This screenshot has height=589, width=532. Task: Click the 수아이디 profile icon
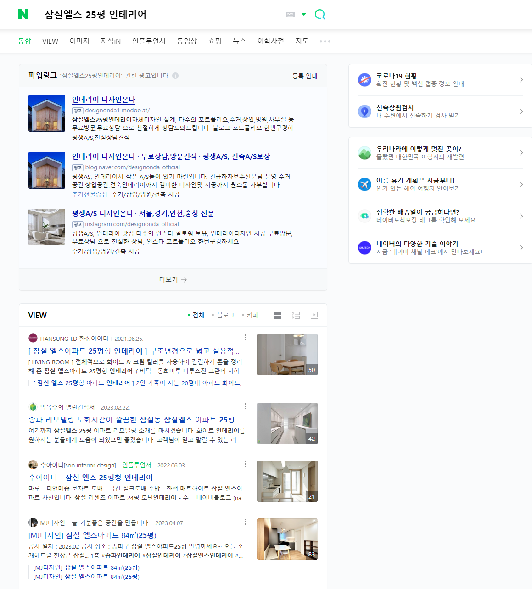coord(33,465)
